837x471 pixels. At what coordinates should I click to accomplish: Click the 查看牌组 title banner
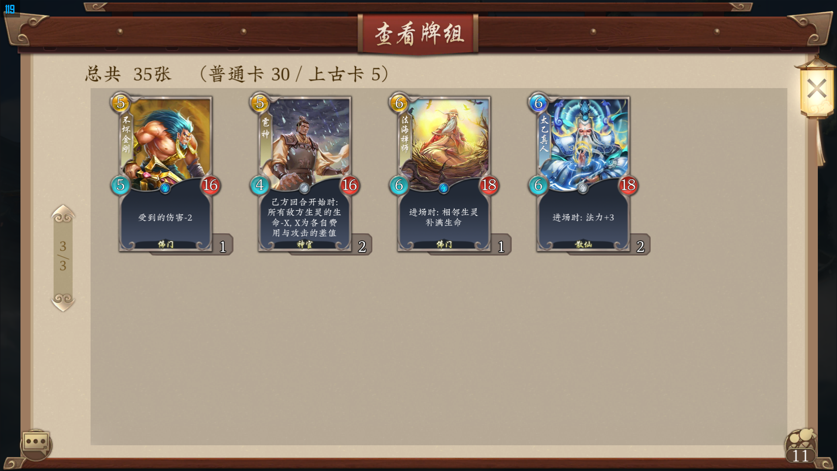click(418, 34)
